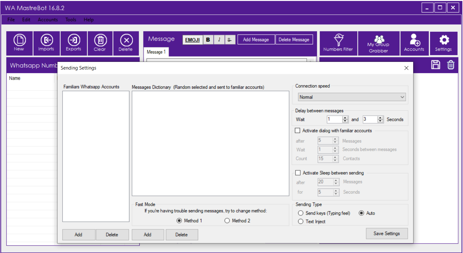This screenshot has height=253, width=463.
Task: Enable Activate Sleep between sending
Action: click(x=298, y=173)
